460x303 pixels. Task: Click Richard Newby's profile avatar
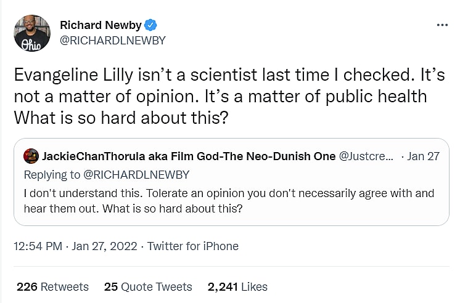point(32,33)
